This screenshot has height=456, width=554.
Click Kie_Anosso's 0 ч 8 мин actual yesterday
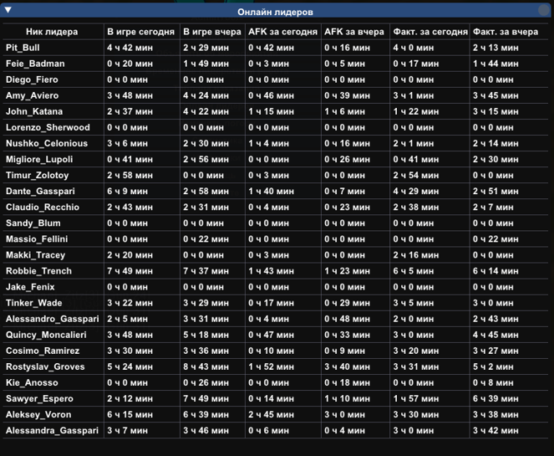coord(493,382)
